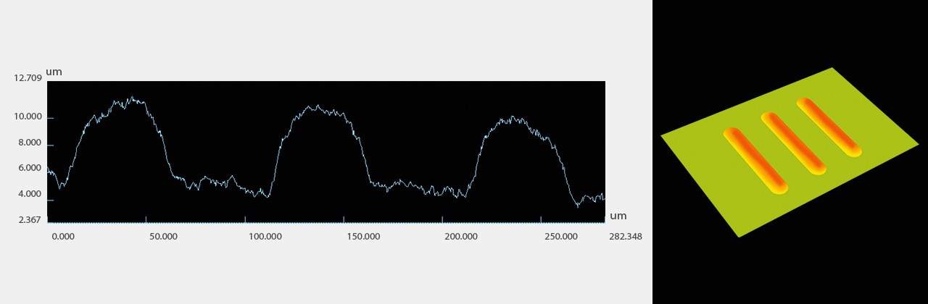Viewport: 928px width, 304px height.
Task: Click the 8.000 Y-axis label
Action: pyautogui.click(x=30, y=143)
